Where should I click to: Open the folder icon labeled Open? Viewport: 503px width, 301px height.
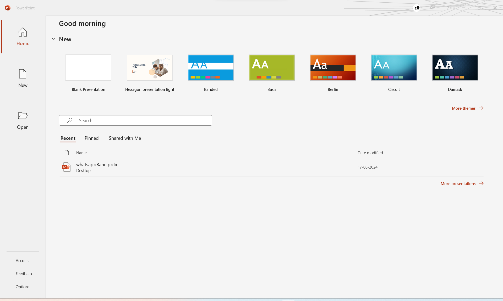(x=23, y=116)
